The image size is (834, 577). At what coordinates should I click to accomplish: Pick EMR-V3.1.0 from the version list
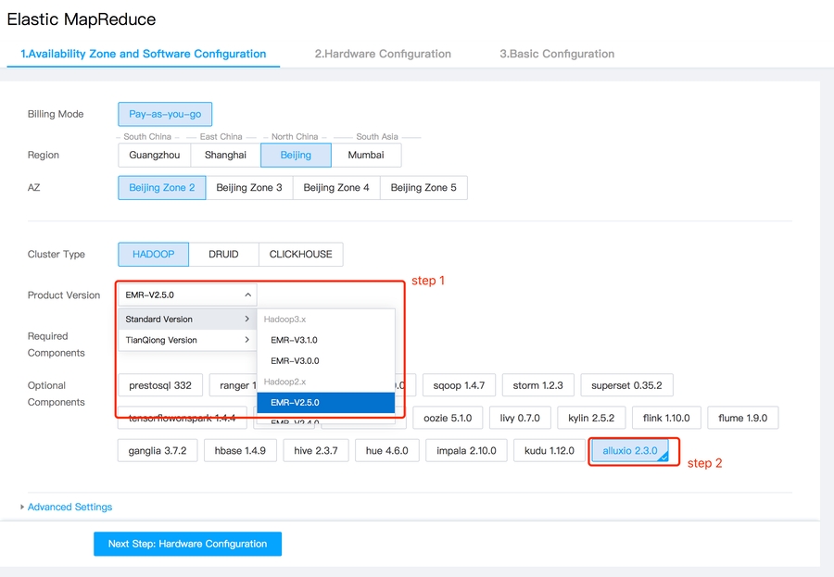pos(295,340)
